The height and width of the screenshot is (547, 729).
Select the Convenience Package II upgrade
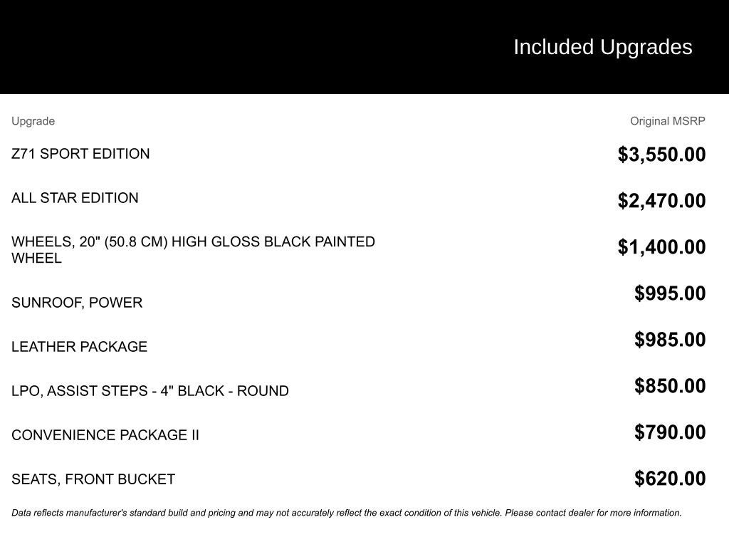point(105,435)
